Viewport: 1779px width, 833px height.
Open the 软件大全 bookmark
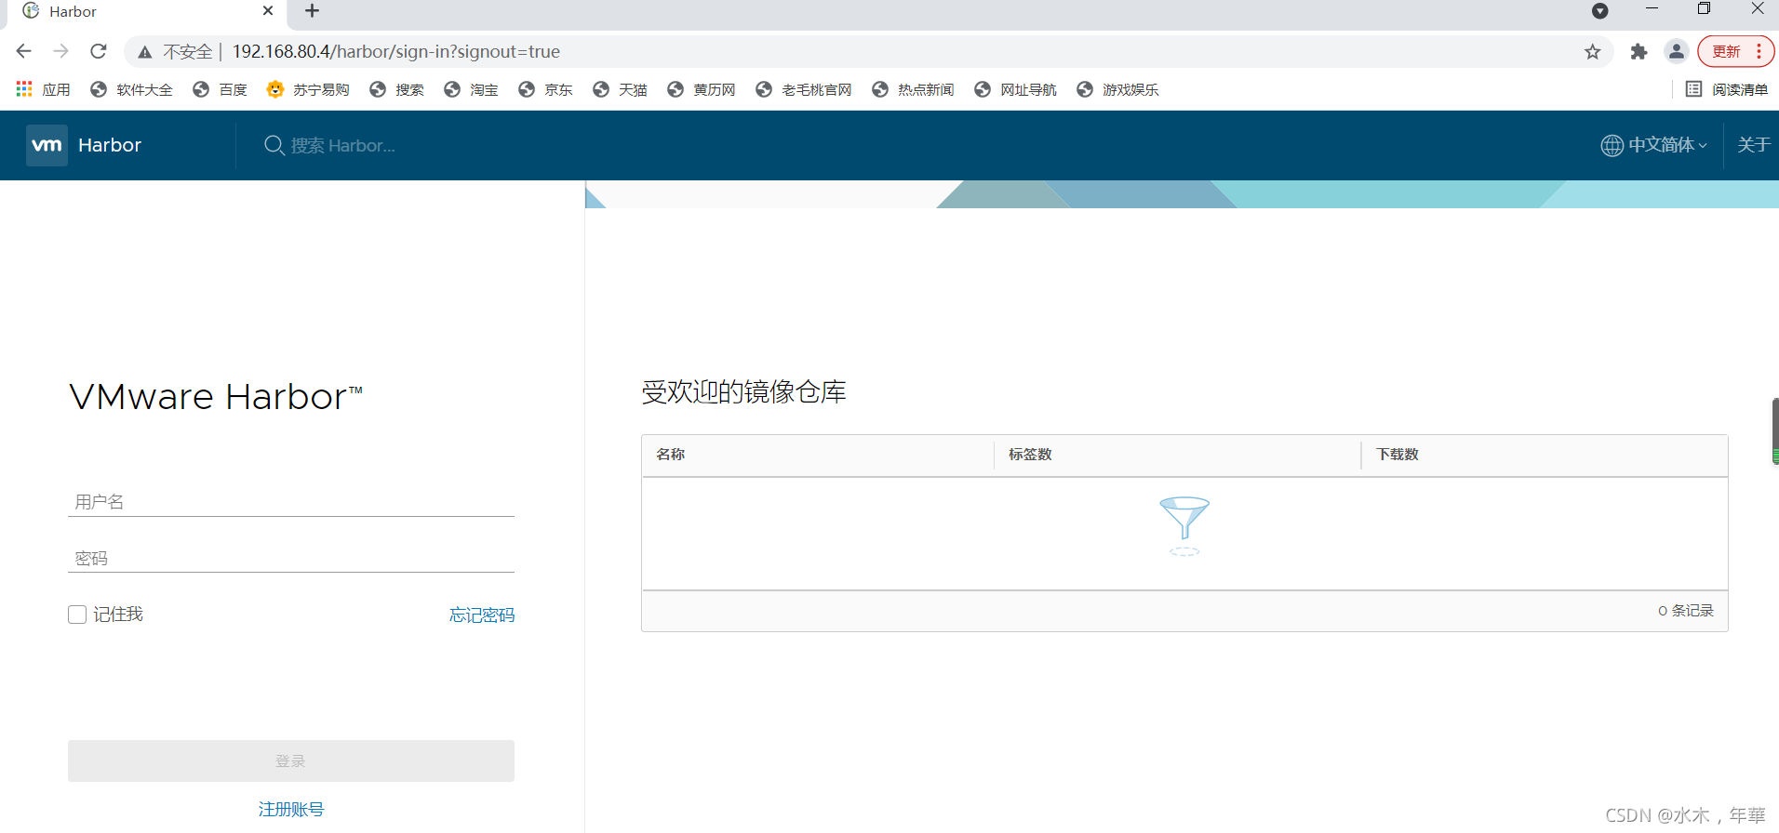click(131, 89)
